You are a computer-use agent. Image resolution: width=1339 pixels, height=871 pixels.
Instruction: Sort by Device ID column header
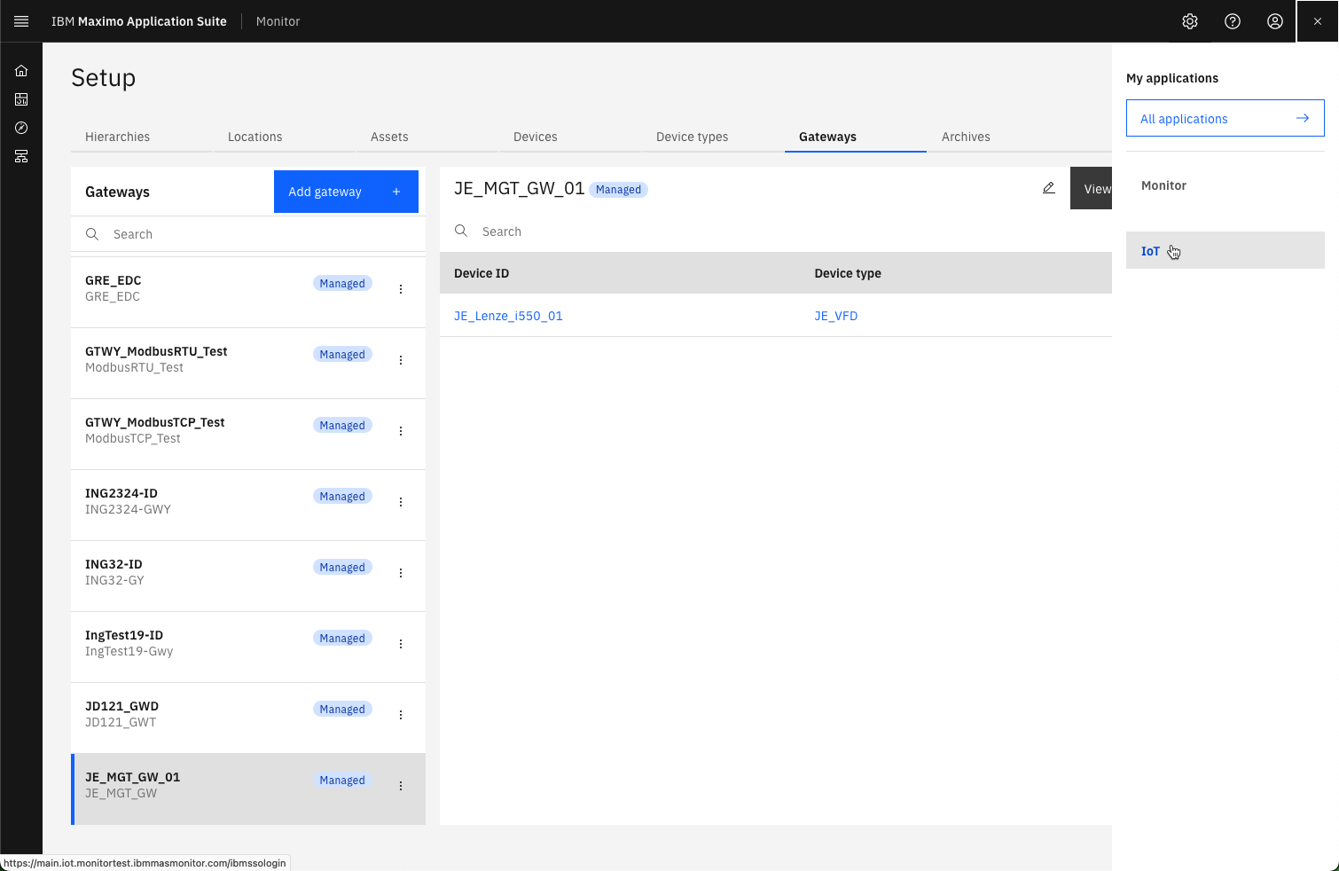482,273
